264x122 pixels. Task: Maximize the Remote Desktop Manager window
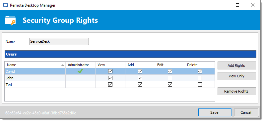[x=237, y=5]
